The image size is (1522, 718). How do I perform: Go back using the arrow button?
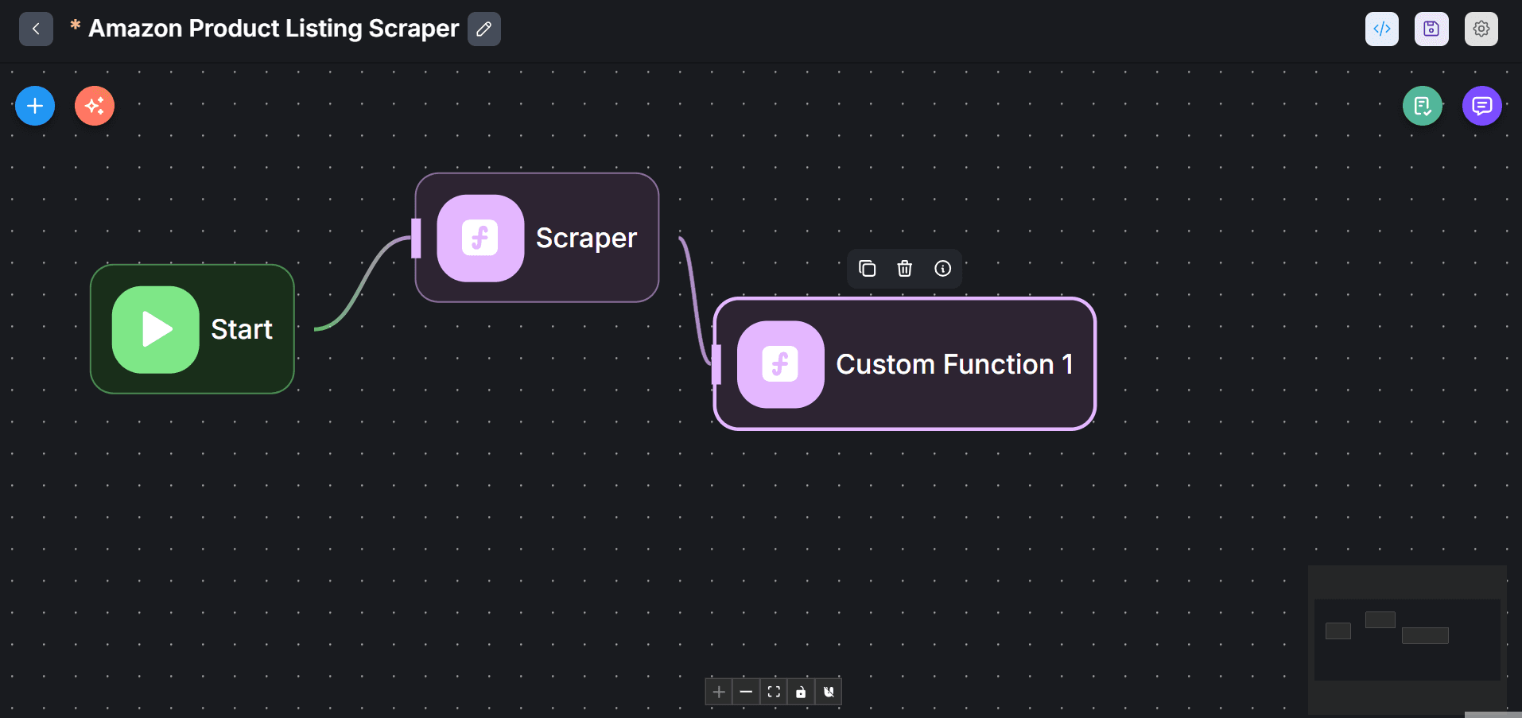tap(36, 29)
